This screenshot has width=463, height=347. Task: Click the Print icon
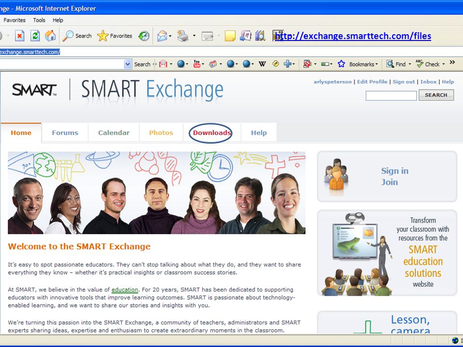183,36
